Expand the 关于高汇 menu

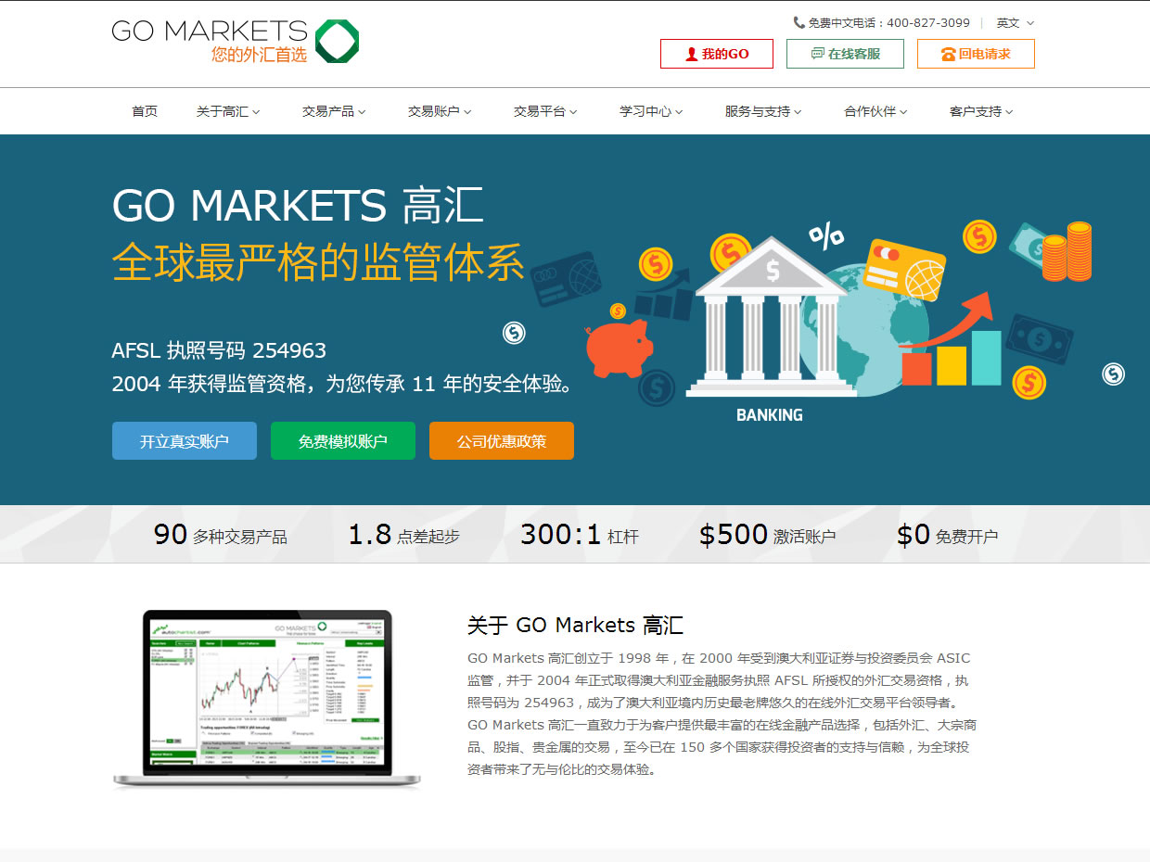tap(228, 111)
